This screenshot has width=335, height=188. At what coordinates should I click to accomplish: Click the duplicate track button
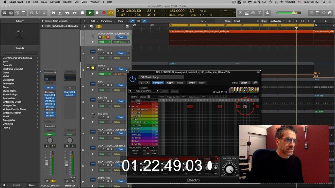92,26
